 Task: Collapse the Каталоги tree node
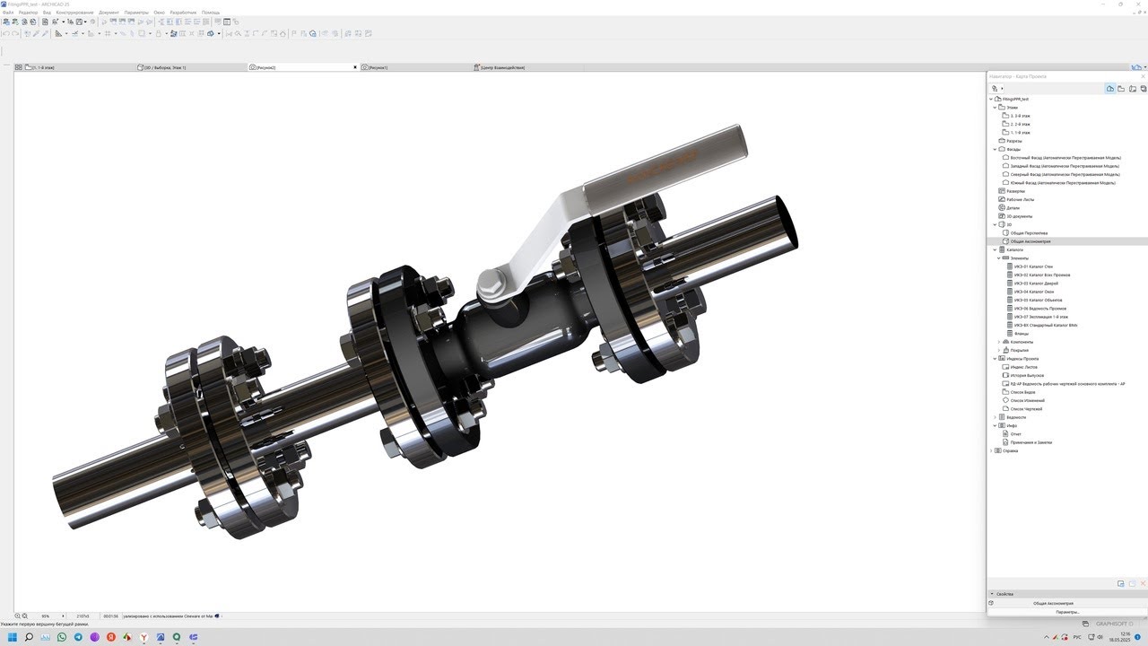click(994, 249)
